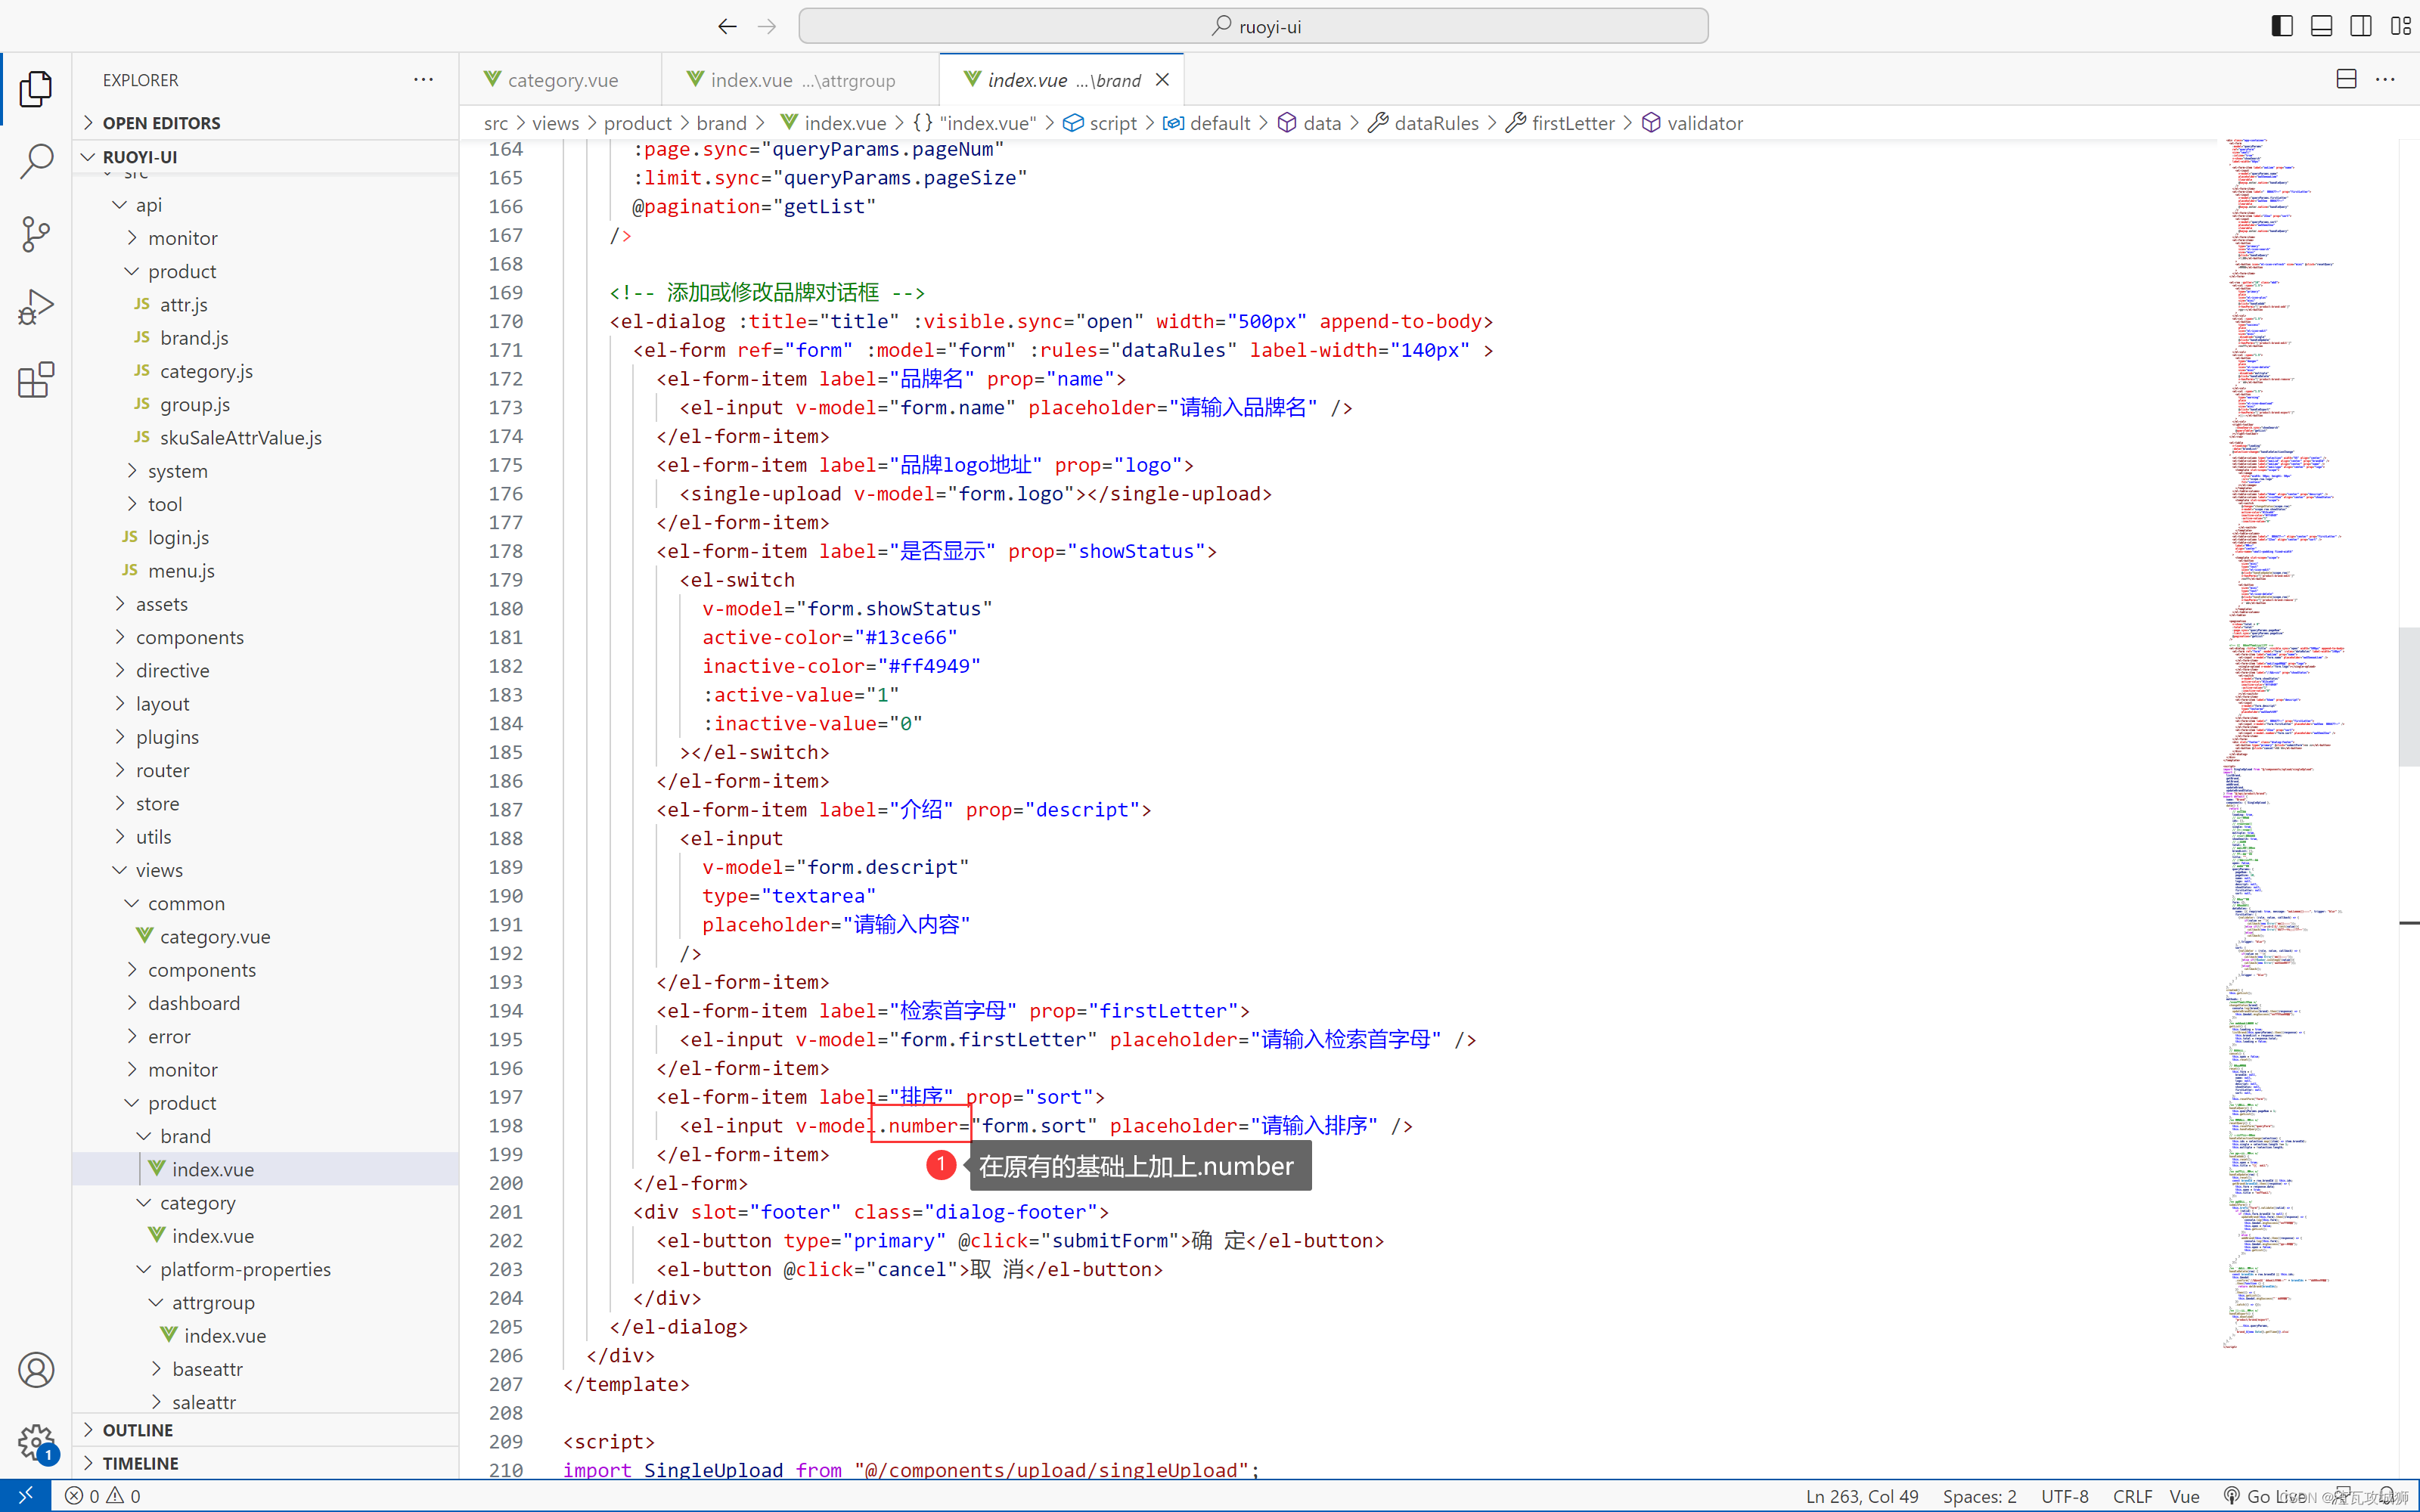2420x1512 pixels.
Task: Click the ruoyi-ui command center search box
Action: (x=1253, y=26)
